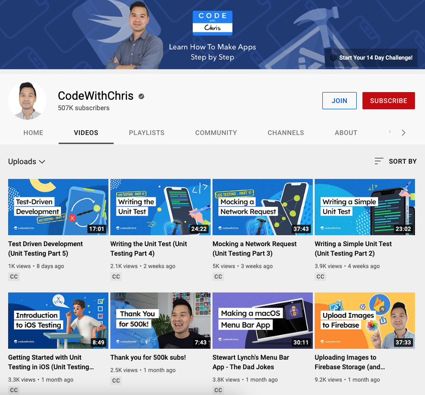Open the Sort By menu
This screenshot has width=425, height=395.
point(395,161)
